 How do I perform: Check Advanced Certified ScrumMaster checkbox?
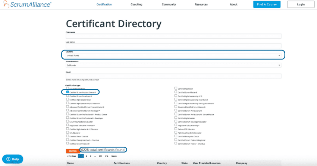[x=176, y=107]
